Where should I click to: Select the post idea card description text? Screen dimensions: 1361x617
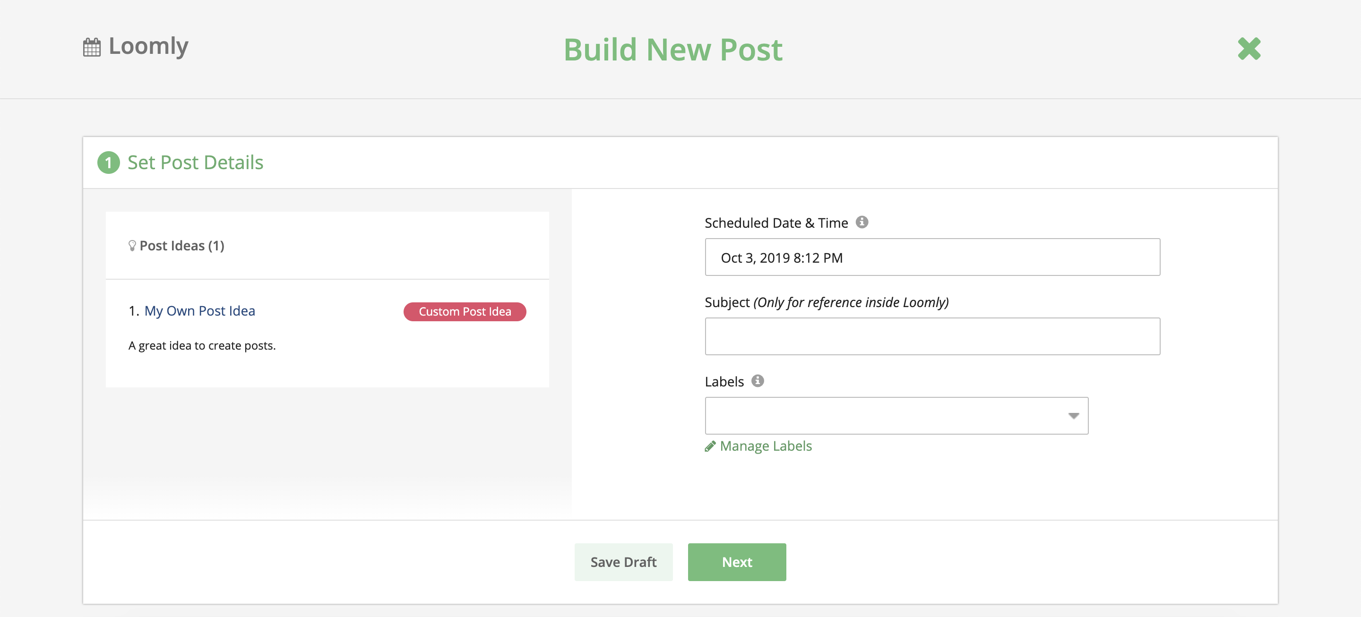pyautogui.click(x=201, y=345)
